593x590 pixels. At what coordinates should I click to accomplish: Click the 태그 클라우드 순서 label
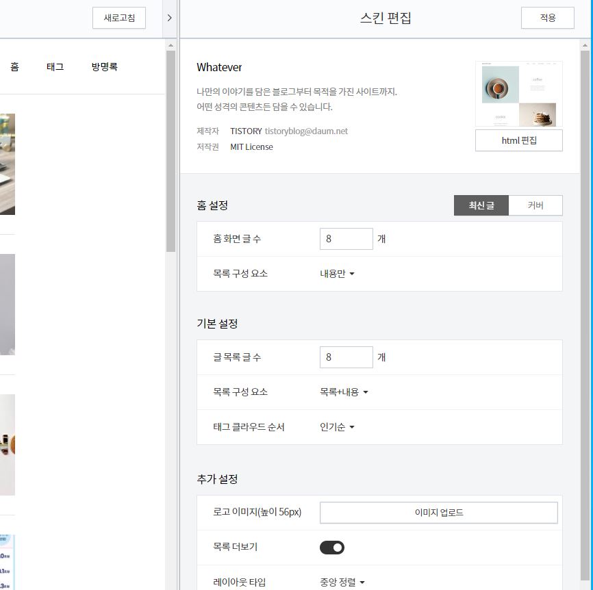click(249, 427)
